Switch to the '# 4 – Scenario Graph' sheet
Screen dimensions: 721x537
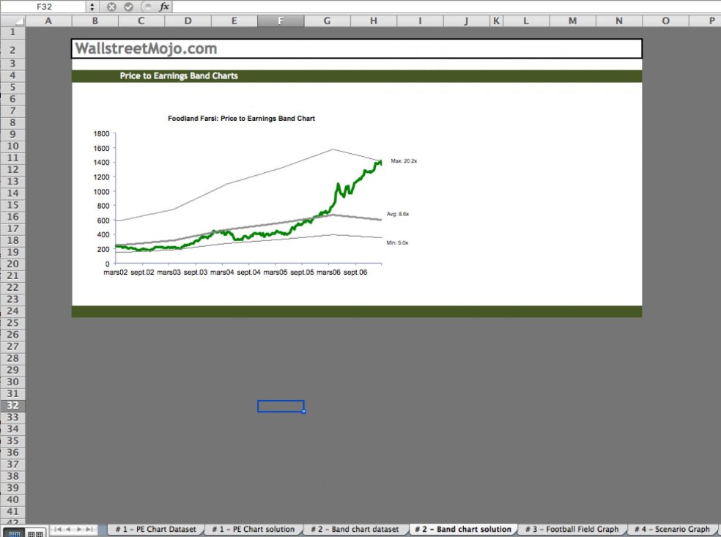673,529
